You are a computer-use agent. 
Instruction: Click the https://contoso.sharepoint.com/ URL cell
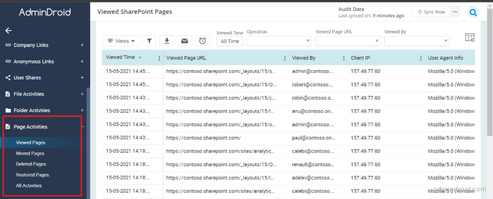204,138
